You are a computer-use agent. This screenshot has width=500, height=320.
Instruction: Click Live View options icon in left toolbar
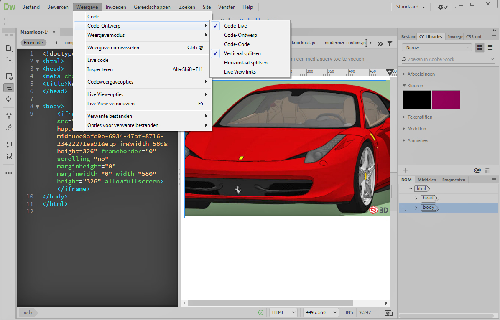coord(9,76)
